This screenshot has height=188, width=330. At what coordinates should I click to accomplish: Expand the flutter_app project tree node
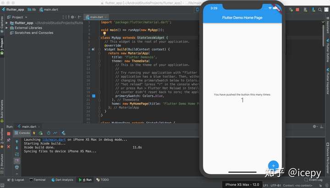pos(7,23)
